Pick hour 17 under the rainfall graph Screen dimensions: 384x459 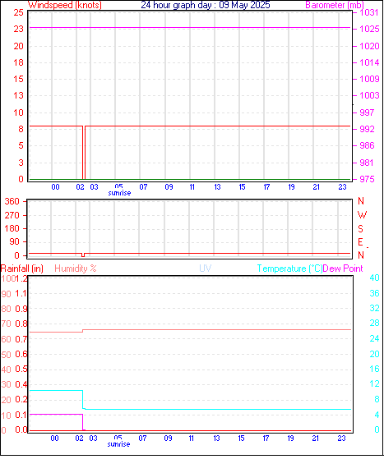(266, 438)
